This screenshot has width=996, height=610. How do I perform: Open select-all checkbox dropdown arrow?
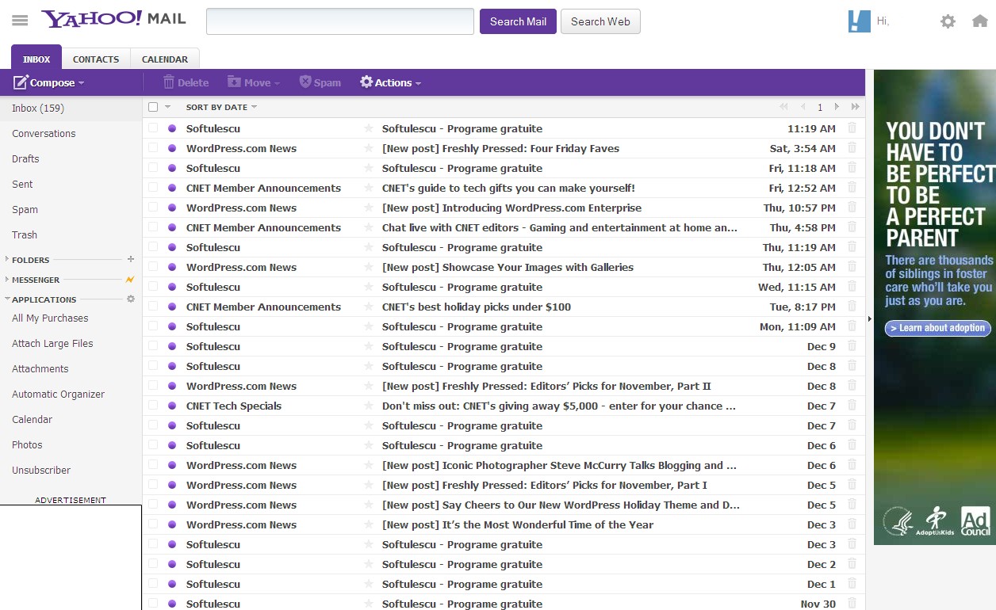pos(167,107)
